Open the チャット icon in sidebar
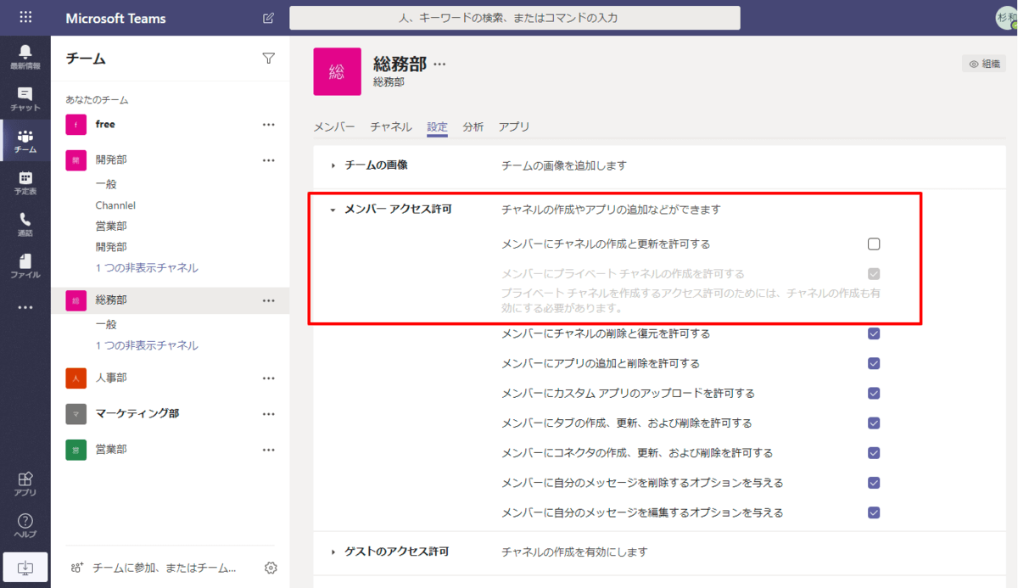Image resolution: width=1018 pixels, height=588 pixels. [x=25, y=98]
